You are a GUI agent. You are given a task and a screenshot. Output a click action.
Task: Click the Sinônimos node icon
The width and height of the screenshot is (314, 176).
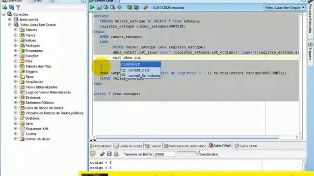[x=22, y=97]
